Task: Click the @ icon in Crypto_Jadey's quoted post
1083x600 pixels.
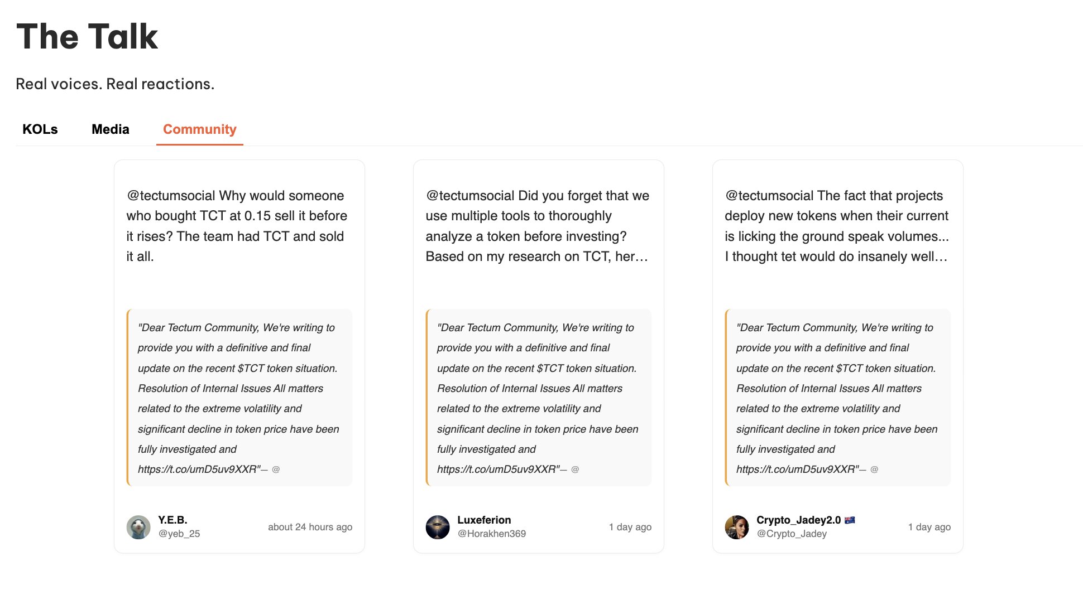Action: pyautogui.click(x=874, y=470)
